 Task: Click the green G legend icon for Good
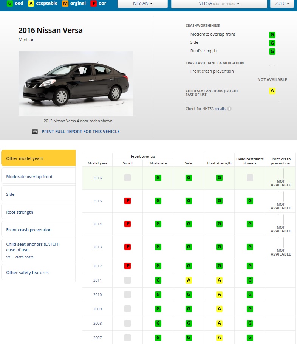10,3
